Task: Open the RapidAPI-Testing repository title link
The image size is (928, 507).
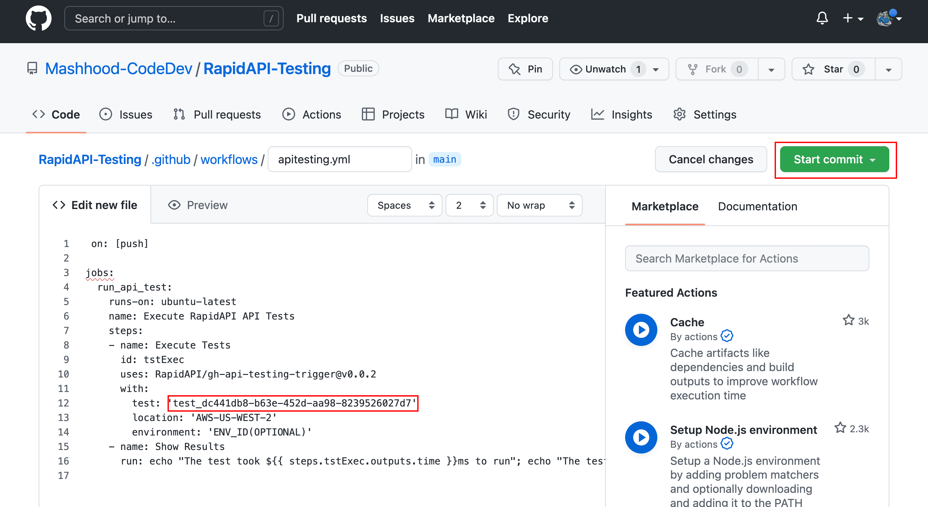Action: [x=267, y=68]
